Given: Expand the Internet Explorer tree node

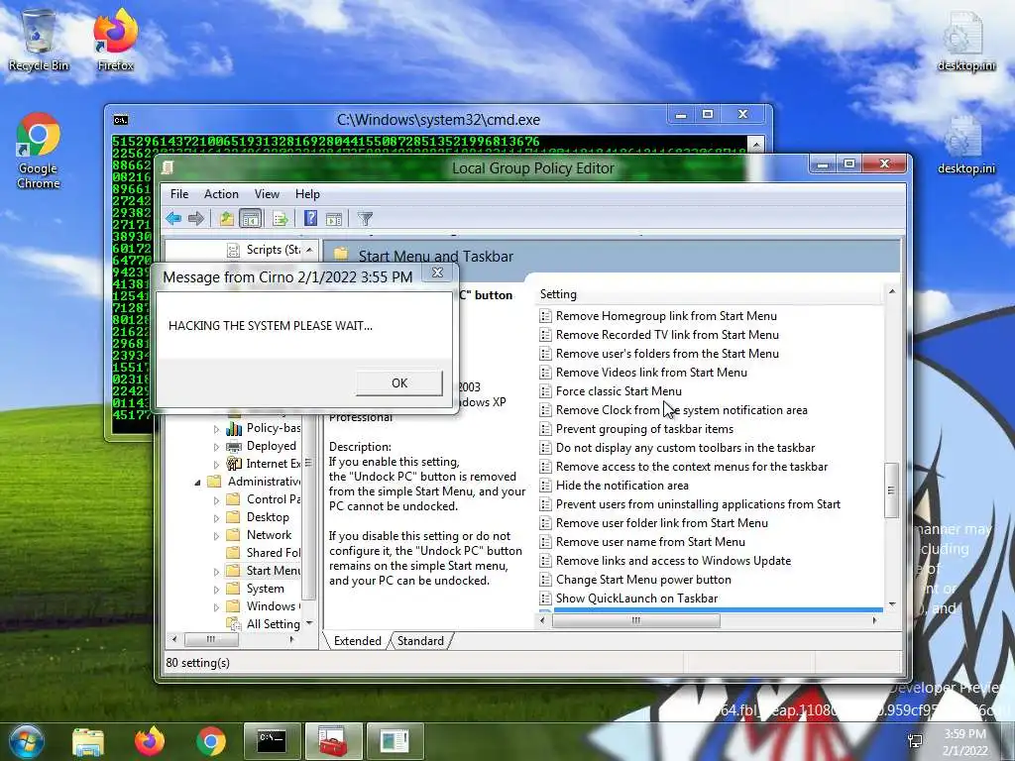Looking at the screenshot, I should pos(216,464).
